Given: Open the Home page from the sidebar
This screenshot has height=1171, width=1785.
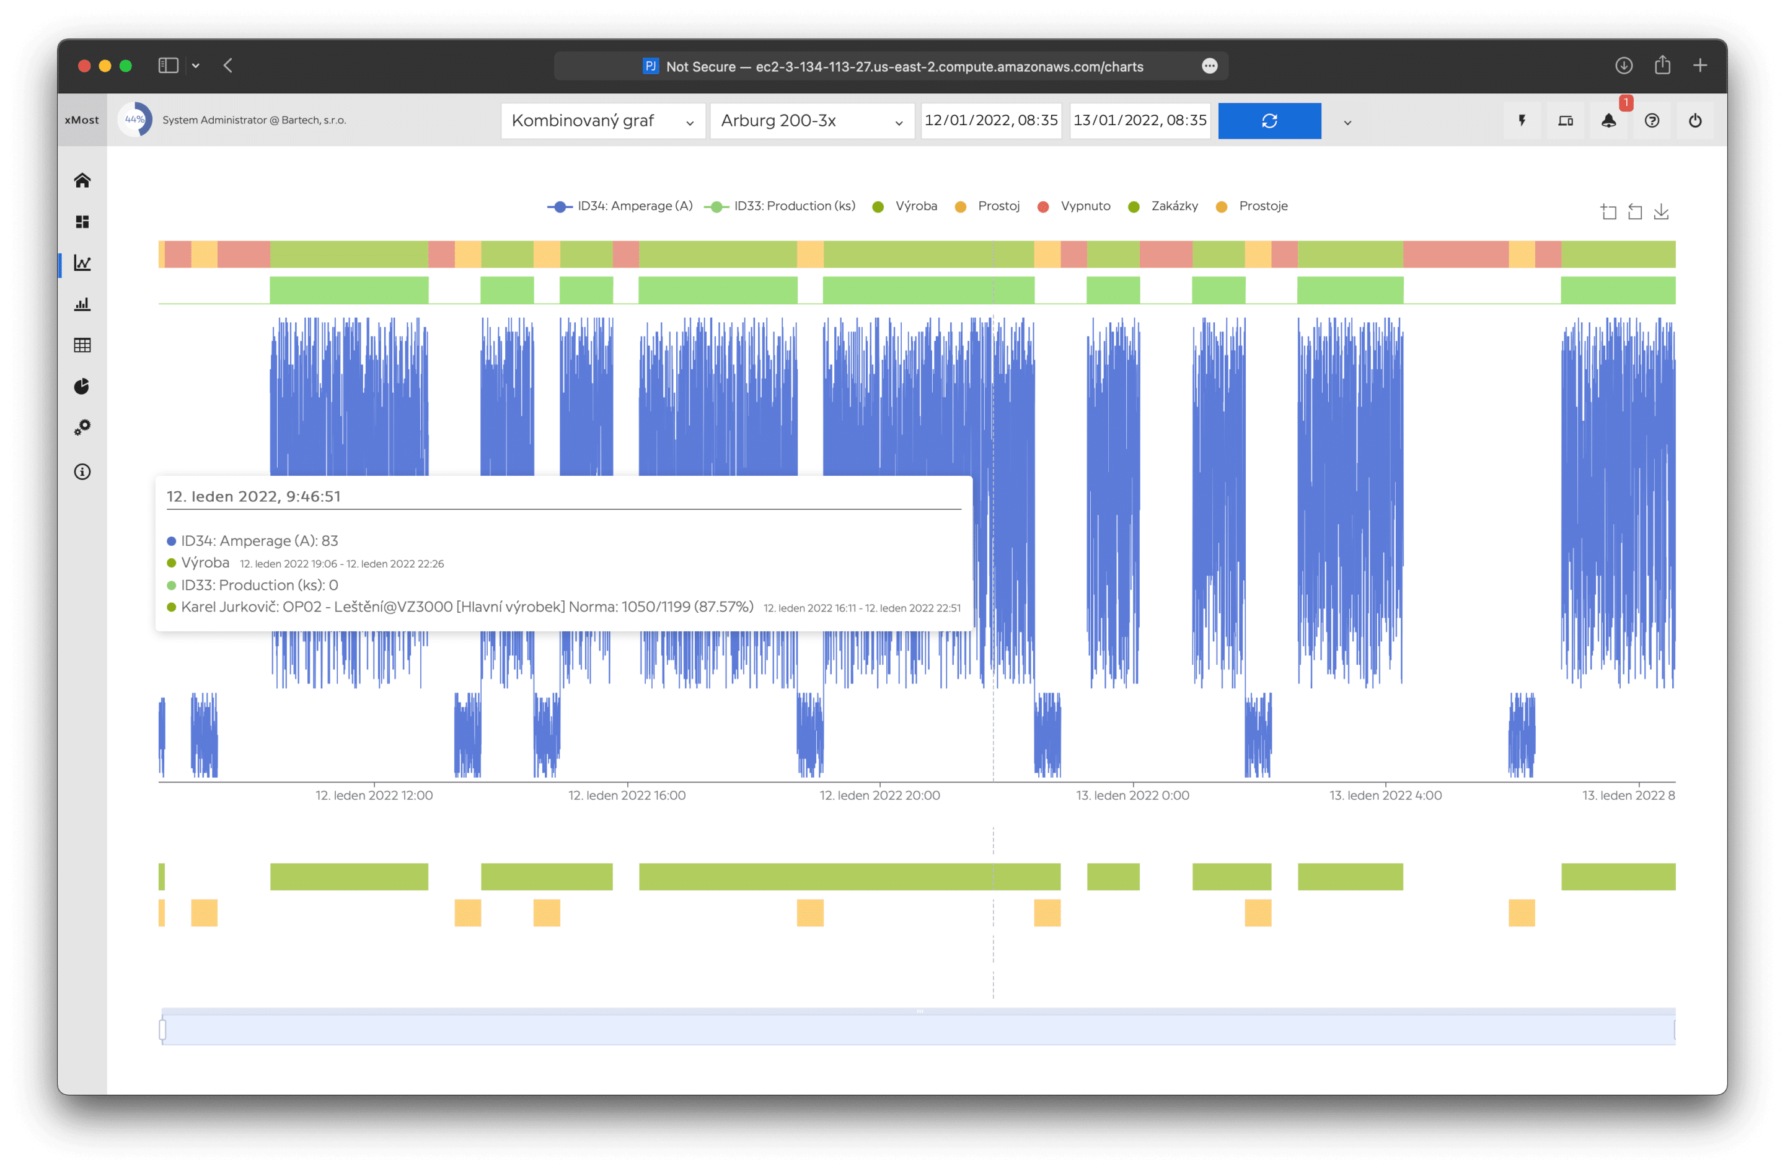Looking at the screenshot, I should pos(82,181).
